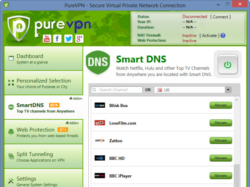Open the Personalized Selection section
The height and width of the screenshot is (187, 250).
44,83
